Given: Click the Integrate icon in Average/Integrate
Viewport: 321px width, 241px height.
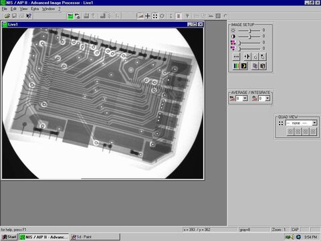Looking at the screenshot, I should click(x=255, y=98).
